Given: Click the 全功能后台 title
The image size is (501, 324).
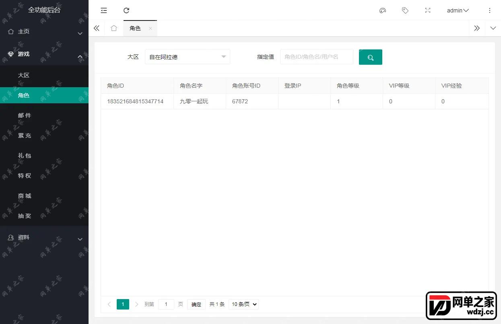Looking at the screenshot, I should 44,10.
